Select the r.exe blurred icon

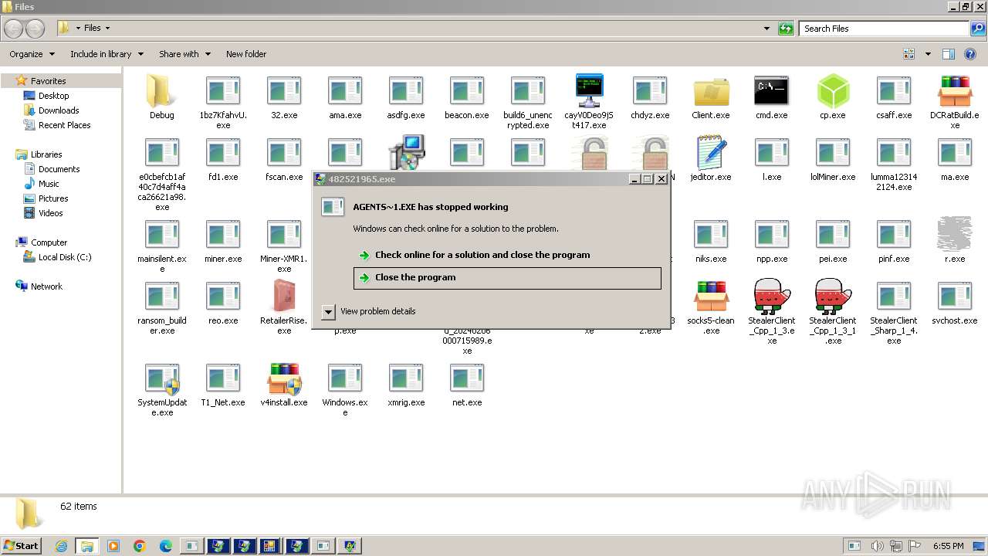[954, 235]
